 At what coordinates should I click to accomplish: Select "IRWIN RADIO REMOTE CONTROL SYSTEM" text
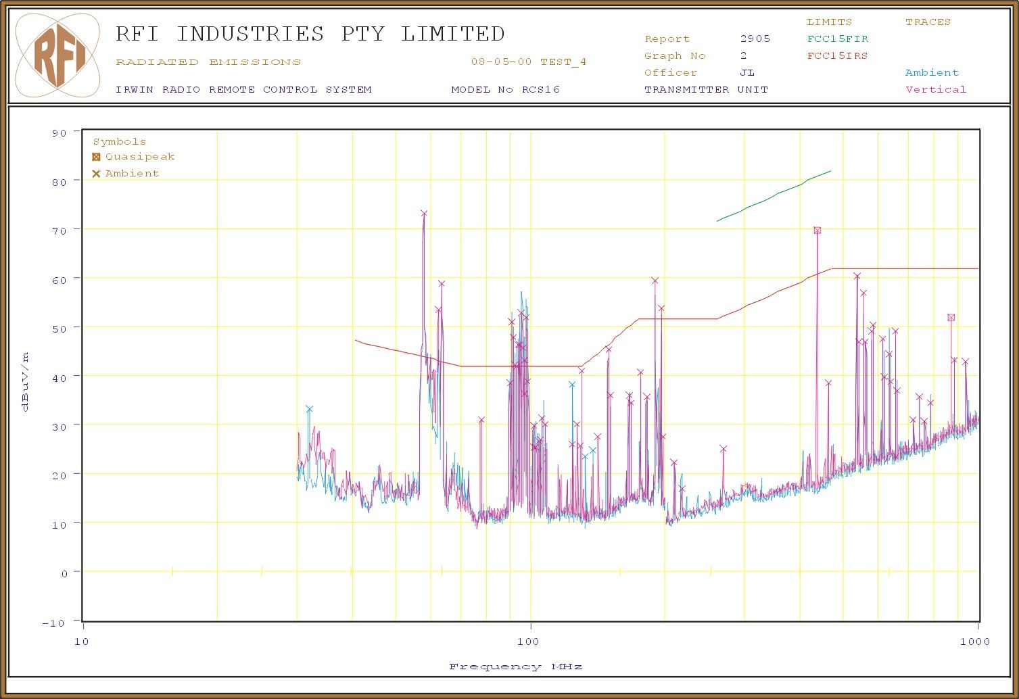click(243, 89)
